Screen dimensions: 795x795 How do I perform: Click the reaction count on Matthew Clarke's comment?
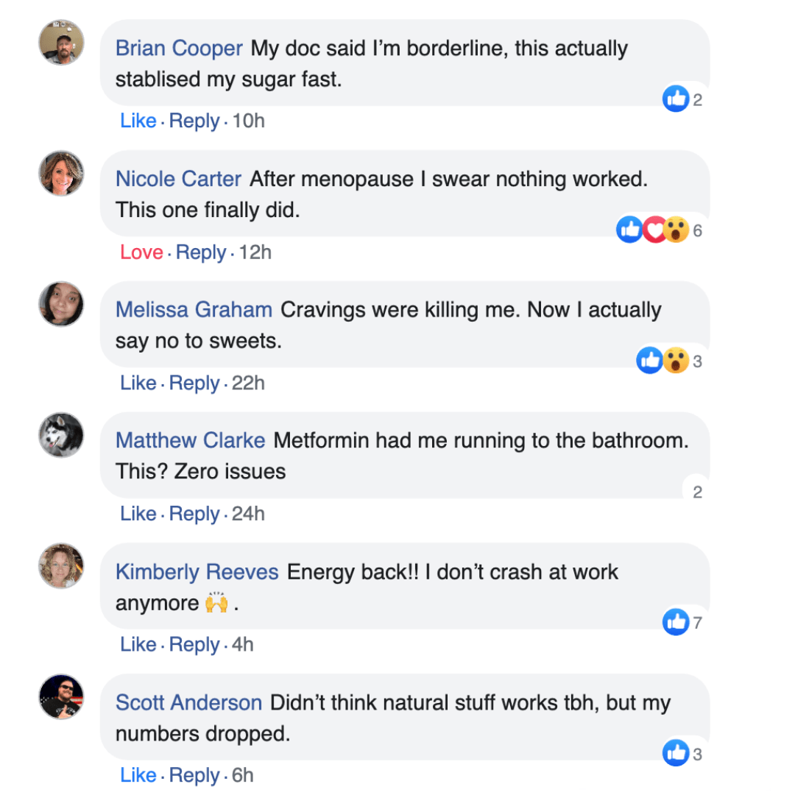click(x=697, y=492)
